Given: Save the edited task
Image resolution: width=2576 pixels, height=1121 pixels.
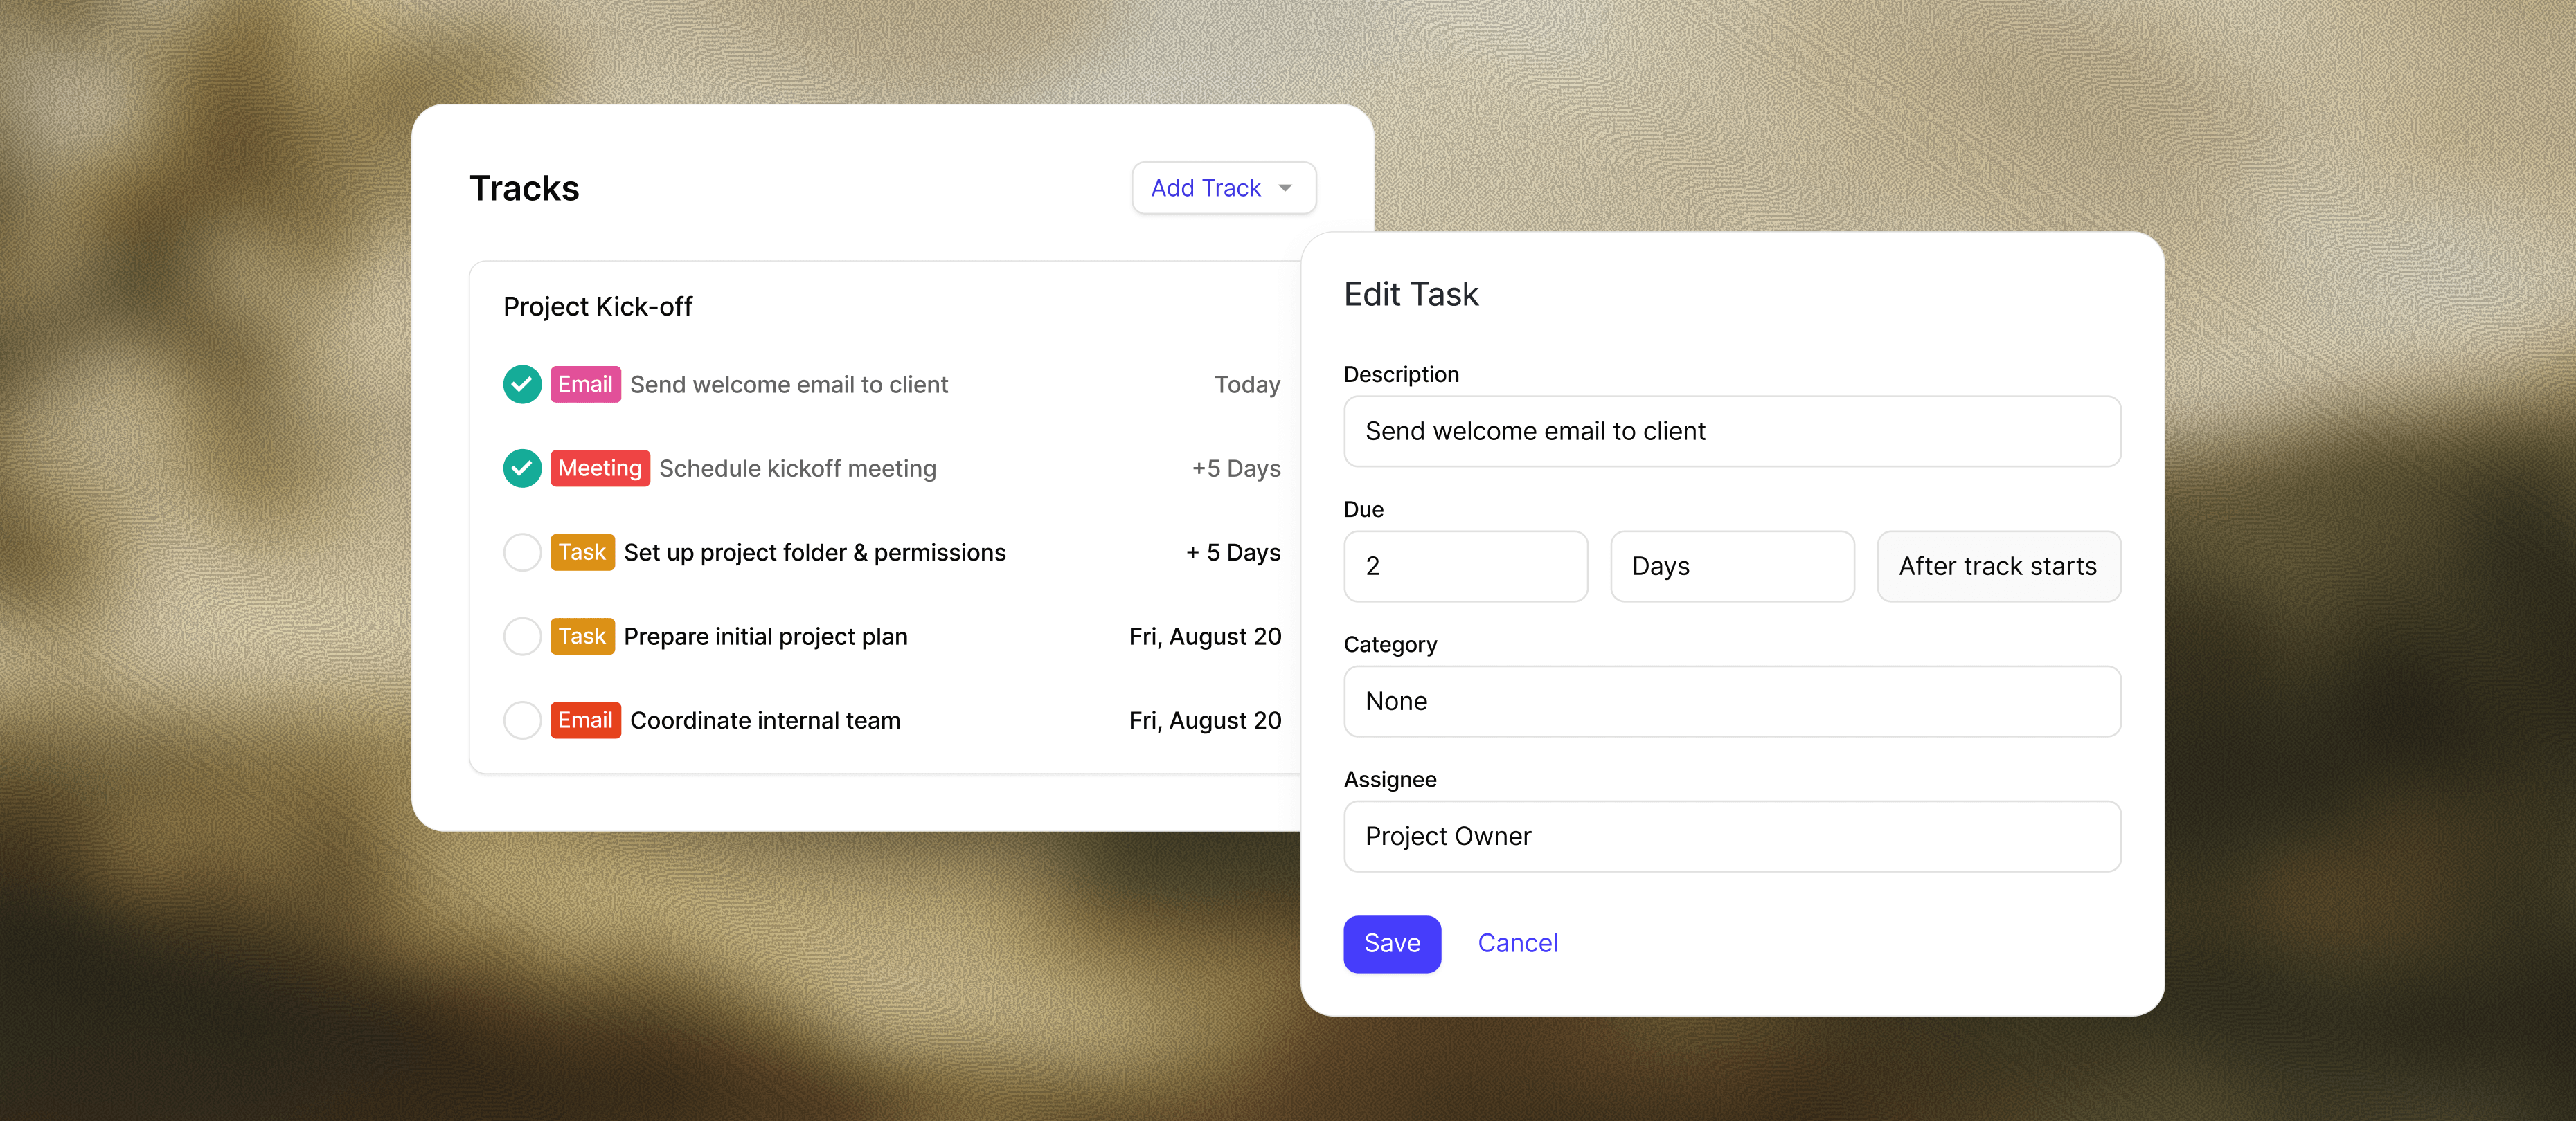Looking at the screenshot, I should point(1392,943).
